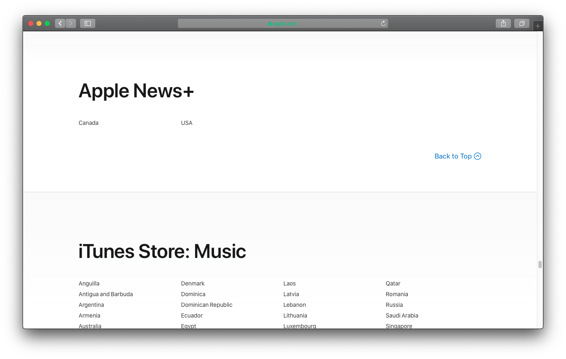Enter full screen with the green button
Screen dimensions: 566x359
tap(47, 23)
